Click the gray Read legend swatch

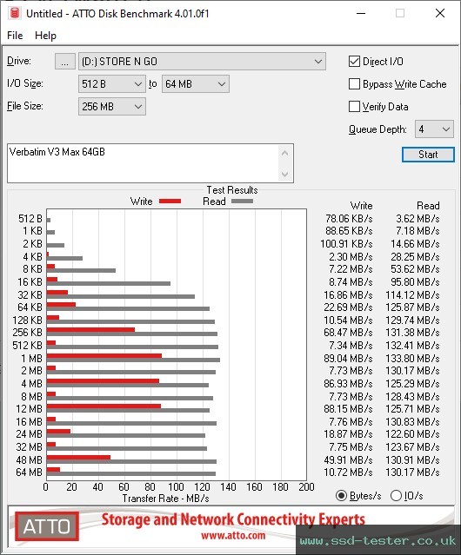[x=242, y=201]
